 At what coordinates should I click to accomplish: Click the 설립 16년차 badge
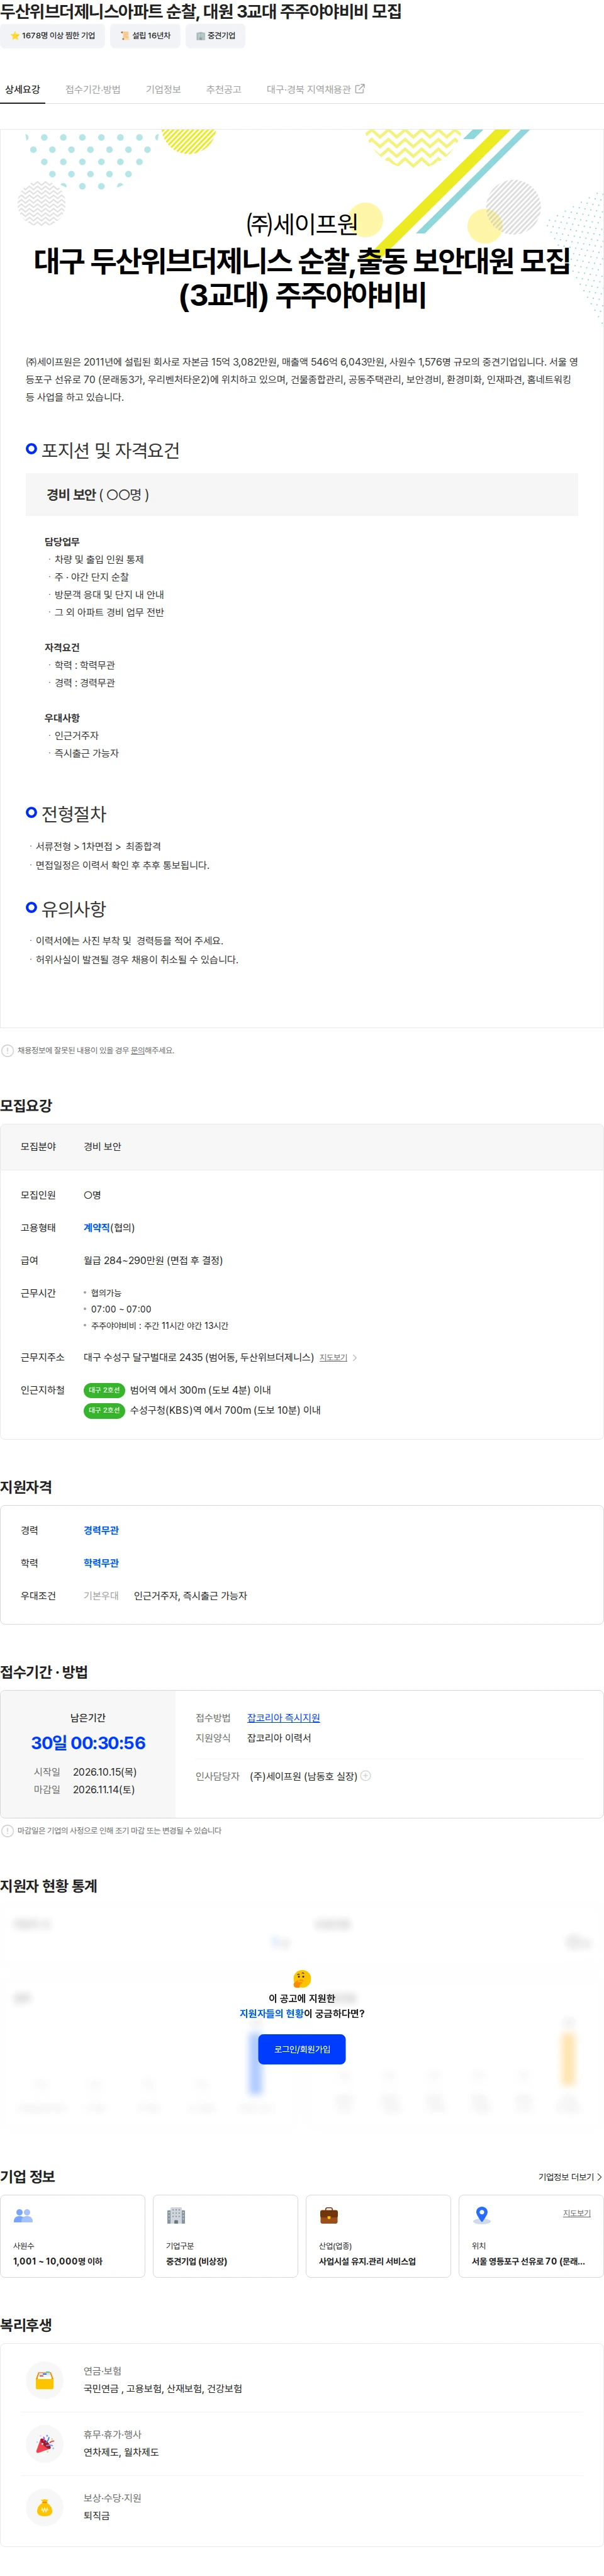tap(145, 35)
